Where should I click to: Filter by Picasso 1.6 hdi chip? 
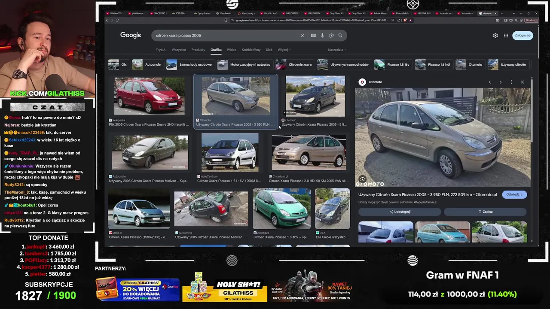pyautogui.click(x=433, y=64)
